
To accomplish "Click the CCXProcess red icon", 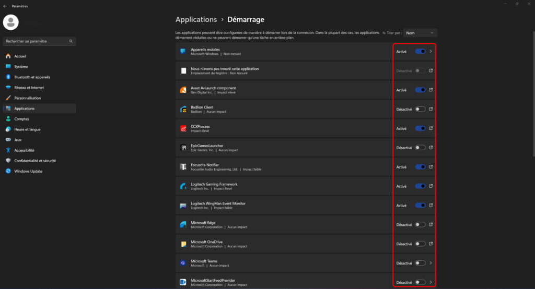I will 183,128.
